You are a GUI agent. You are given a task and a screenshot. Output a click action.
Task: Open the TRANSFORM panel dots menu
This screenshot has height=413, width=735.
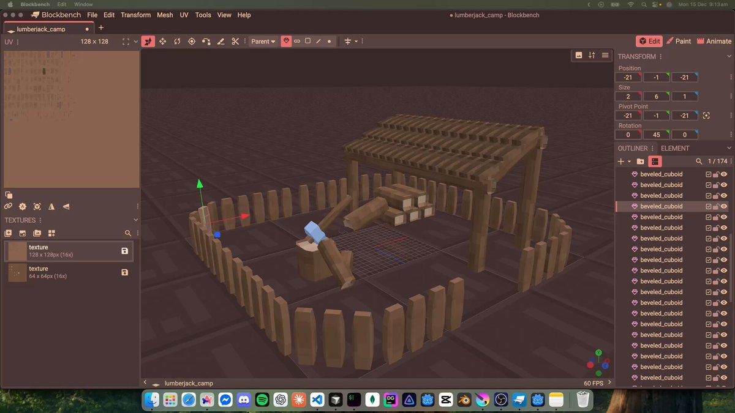point(660,57)
